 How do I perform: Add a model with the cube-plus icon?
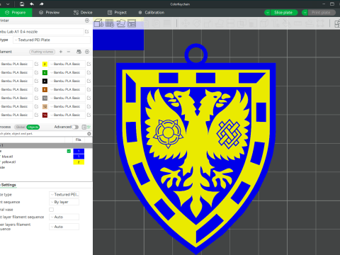pos(98,23)
